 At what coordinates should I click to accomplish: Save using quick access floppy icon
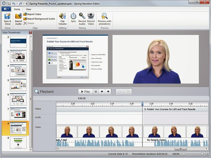9,4
